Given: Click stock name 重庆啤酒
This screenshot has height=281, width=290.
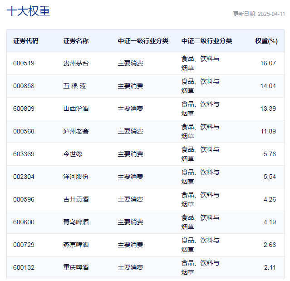Looking at the screenshot, I should point(76,268).
